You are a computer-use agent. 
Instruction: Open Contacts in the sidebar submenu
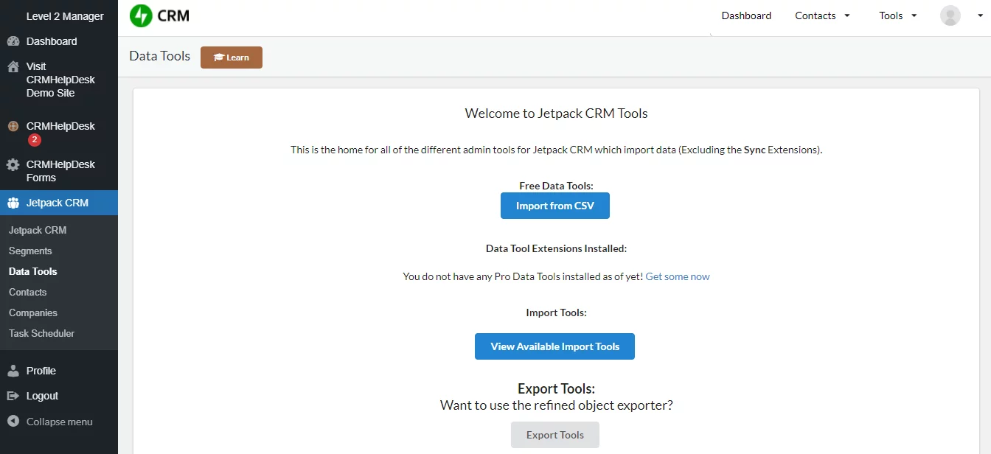click(28, 292)
